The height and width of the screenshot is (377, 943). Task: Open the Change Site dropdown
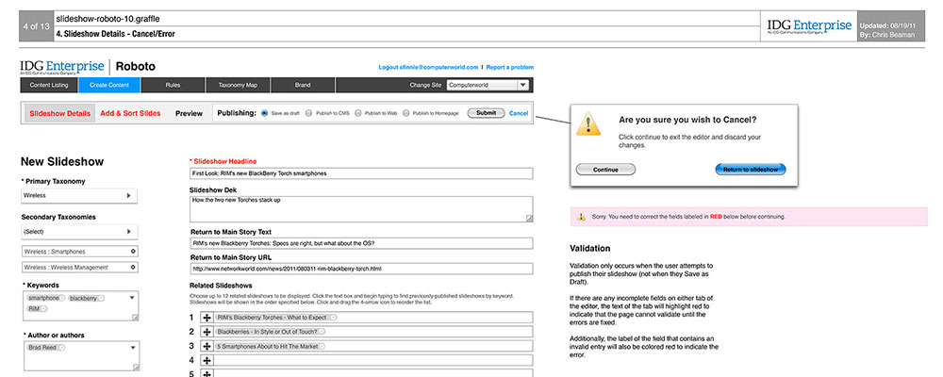point(522,85)
